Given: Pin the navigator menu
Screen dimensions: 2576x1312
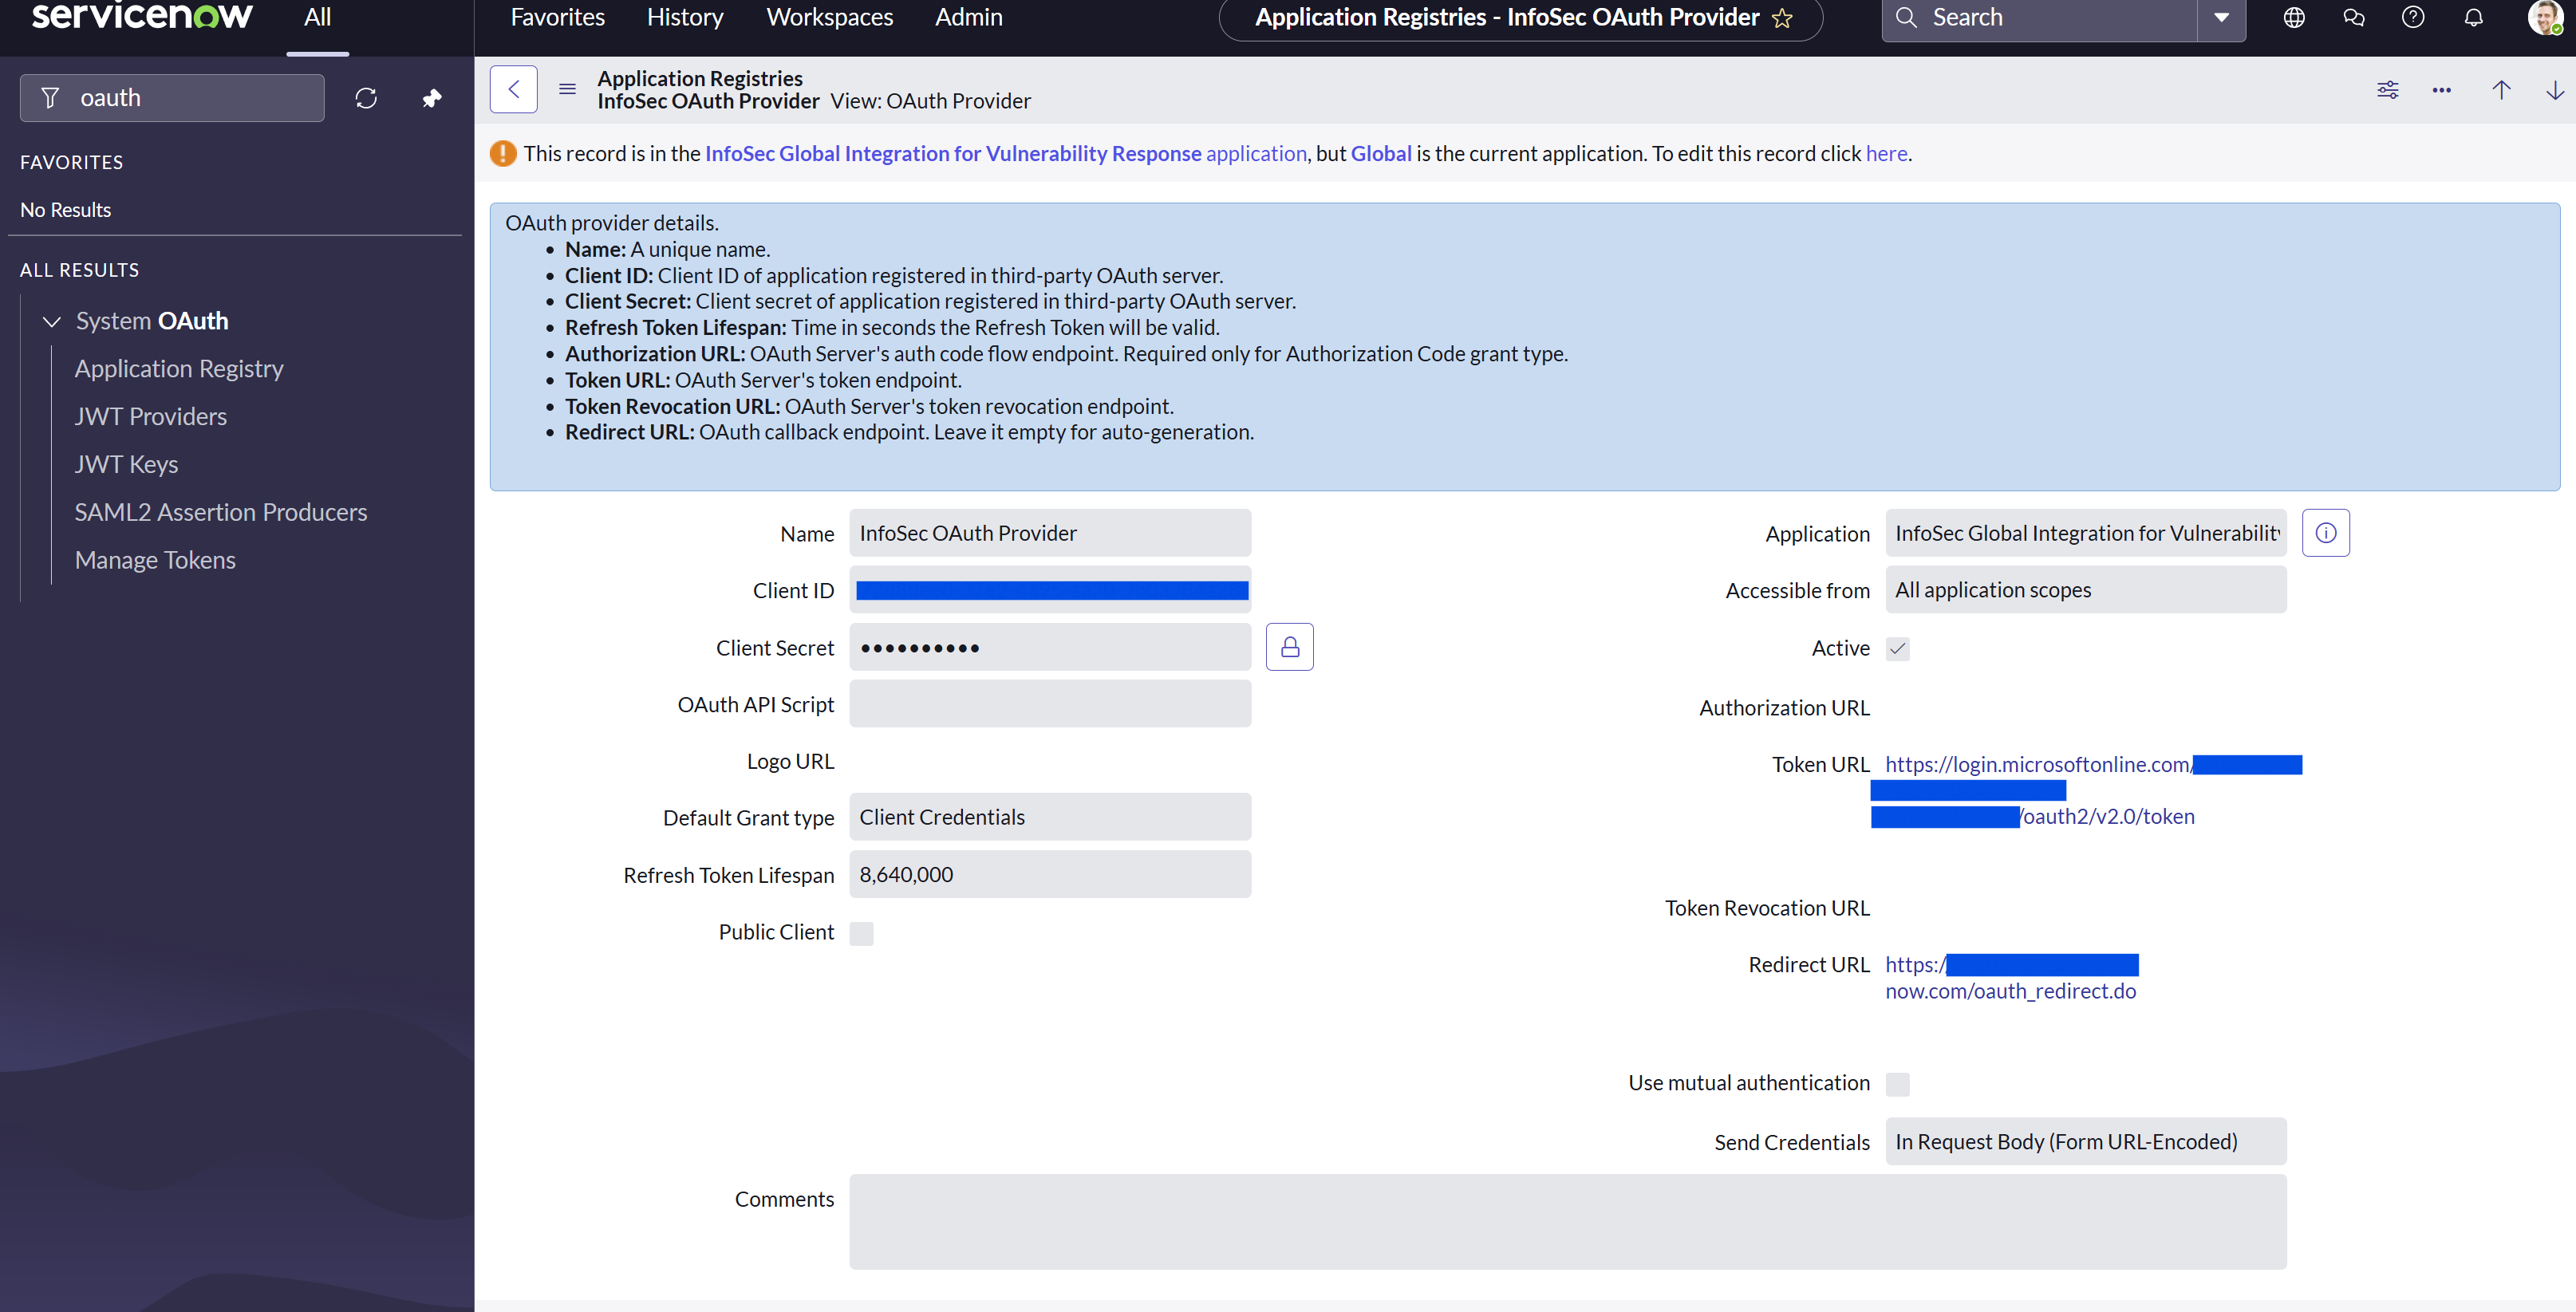Looking at the screenshot, I should [432, 98].
